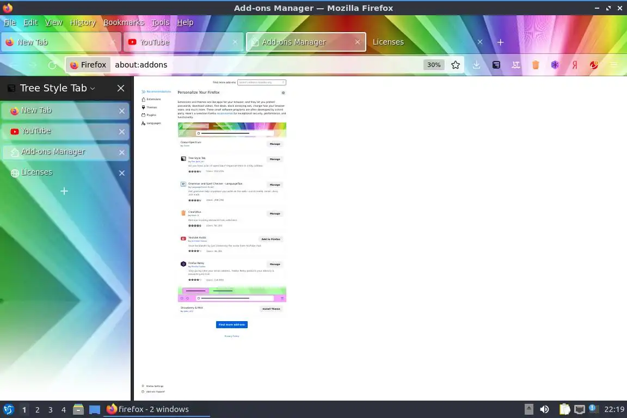This screenshot has width=627, height=418.
Task: Click the Strawberry & Mint theme preview image
Action: 232,294
